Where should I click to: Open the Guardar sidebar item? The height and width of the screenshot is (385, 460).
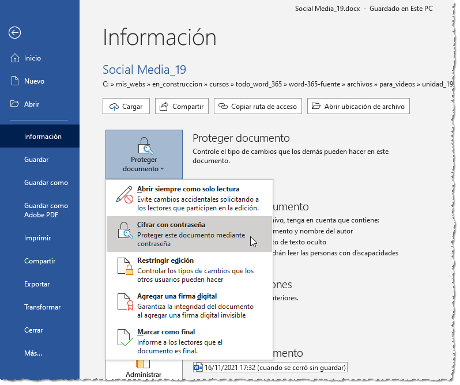click(x=40, y=160)
